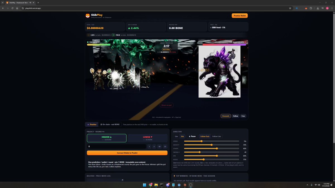Click Connect Wallet to Predict
Viewport: 335px width, 188px height.
point(127,153)
